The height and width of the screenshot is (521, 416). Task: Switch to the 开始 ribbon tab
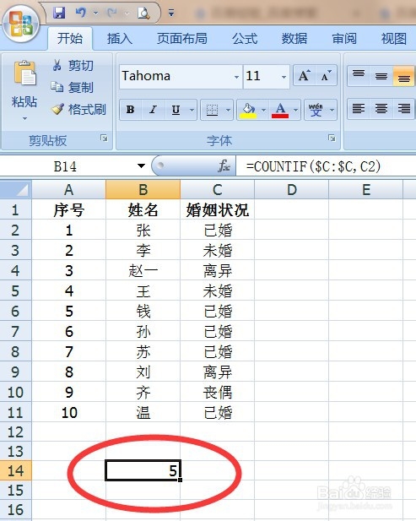pyautogui.click(x=70, y=38)
